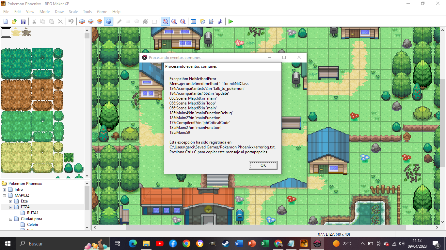Viewport: 446px width, 250px height.
Task: Click the Save Project toolbar icon
Action: tap(23, 21)
